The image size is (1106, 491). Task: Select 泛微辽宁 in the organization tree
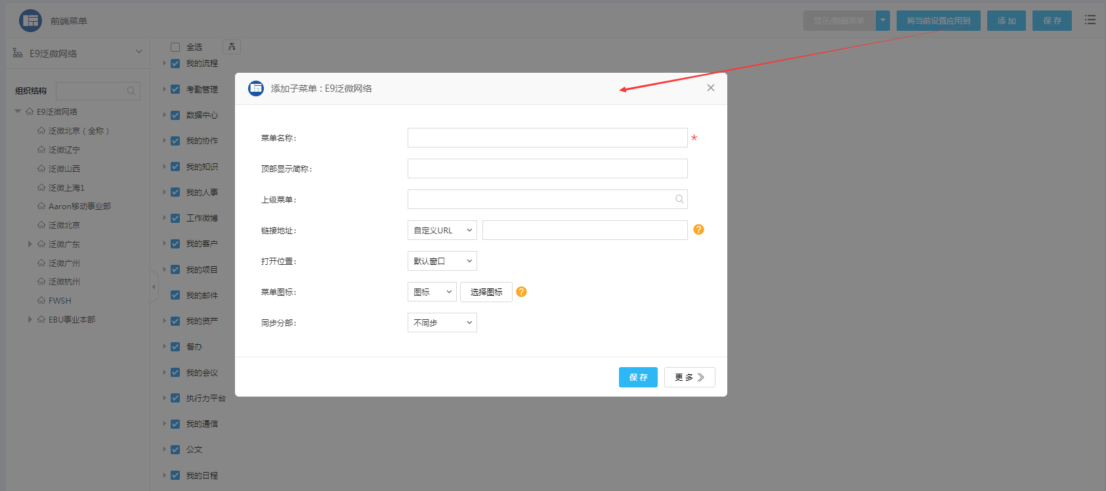64,150
